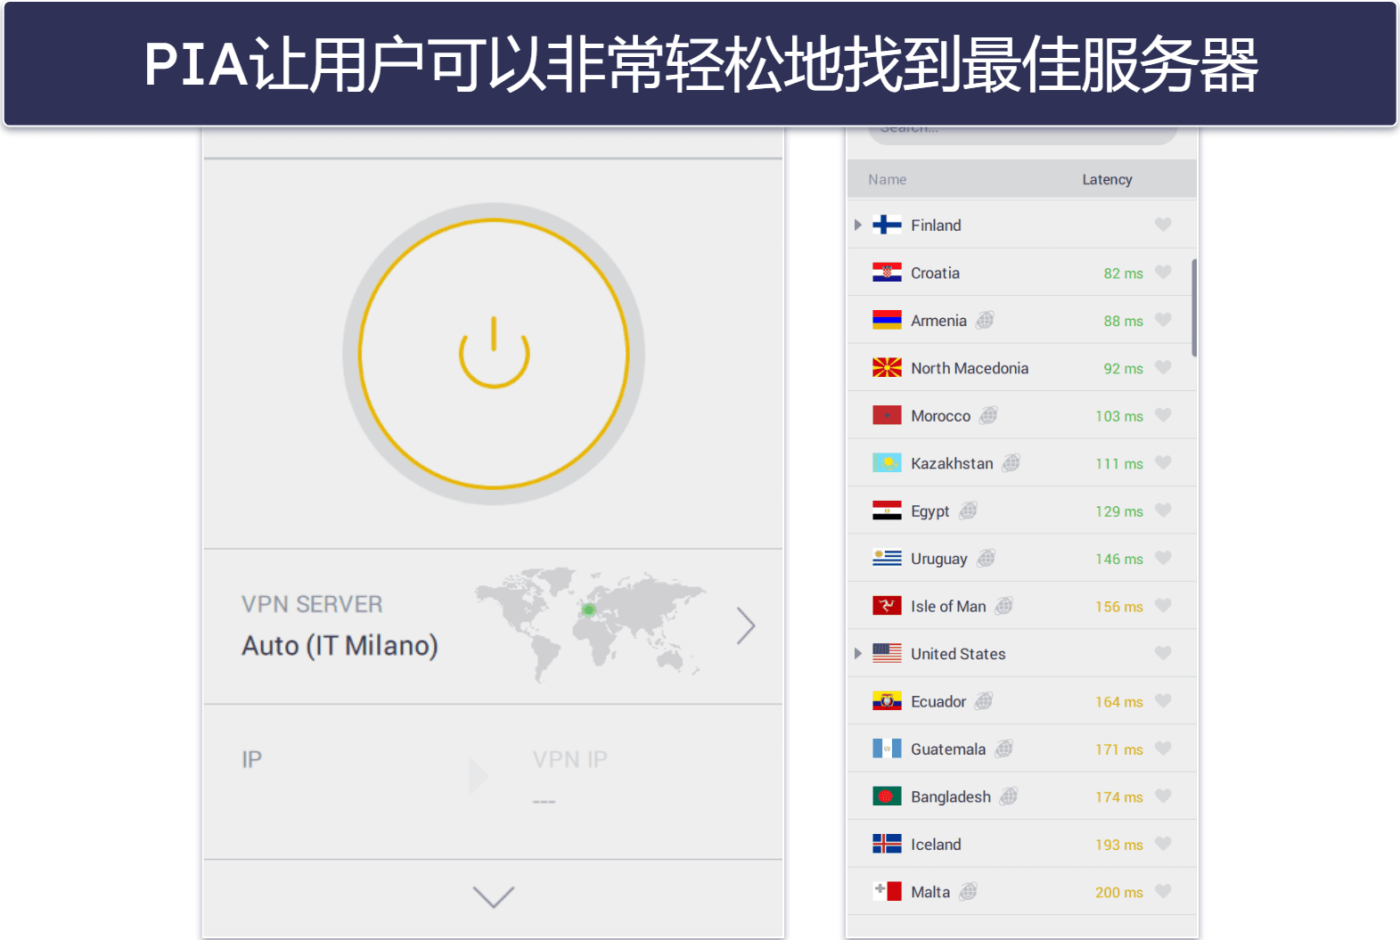
Task: Favorite Armenia with its heart icon
Action: (x=1163, y=320)
